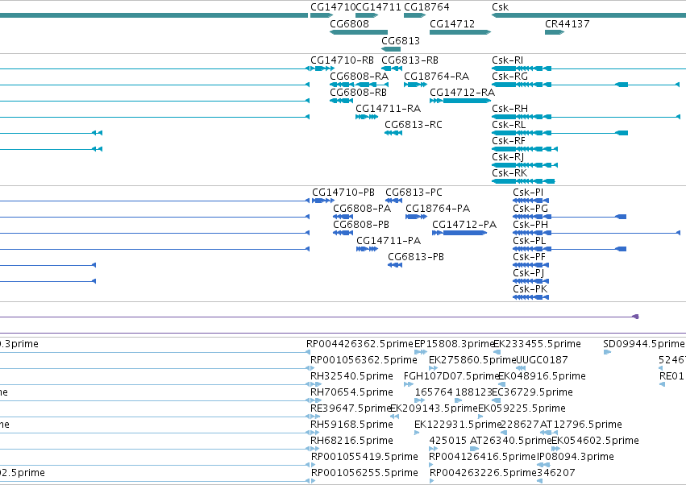Click EST SD09944.5prime
This screenshot has width=686, height=485.
(x=643, y=344)
